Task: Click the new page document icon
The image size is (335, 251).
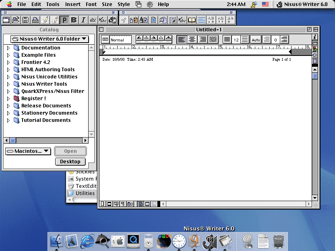Action: pos(153,20)
